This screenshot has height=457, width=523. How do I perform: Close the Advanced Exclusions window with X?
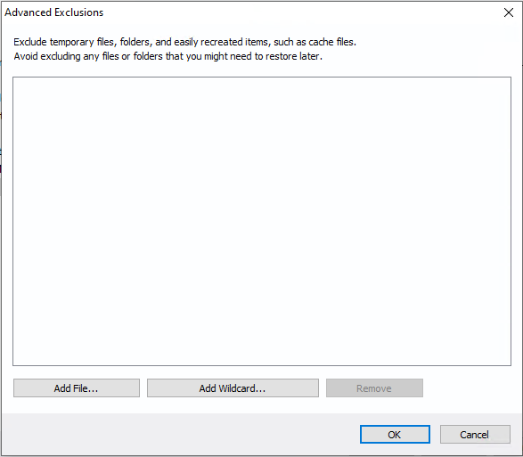tap(509, 12)
